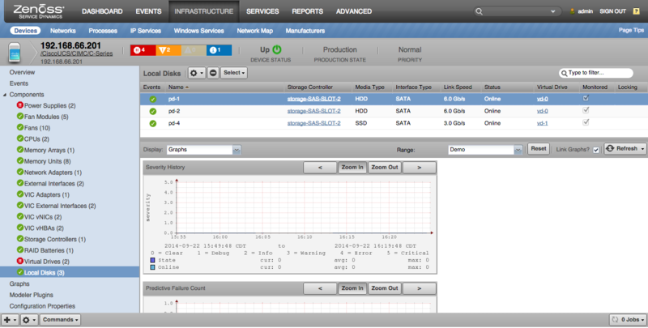Screen dimensions: 648x328
Task: Open Modeler Plugins in the left panel
Action: coord(32,295)
